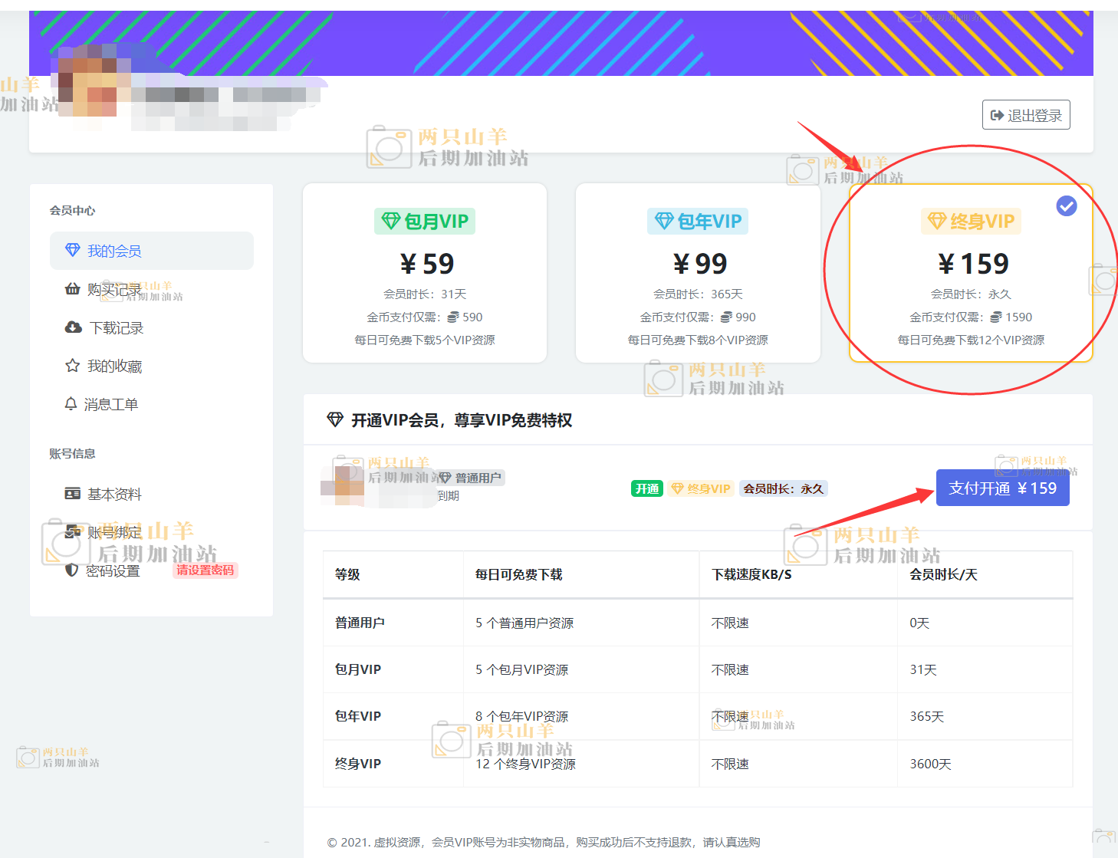The image size is (1118, 858).
Task: Click the shield icon for 密码设置
Action: [x=72, y=570]
